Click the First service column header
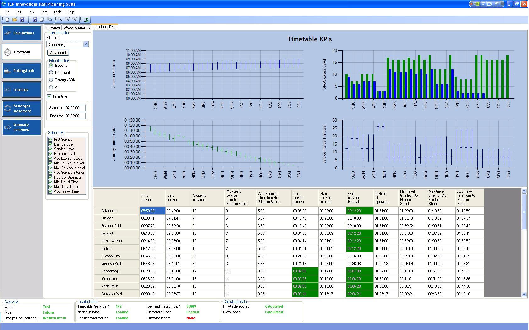Image resolution: width=529 pixels, height=330 pixels. 152,197
